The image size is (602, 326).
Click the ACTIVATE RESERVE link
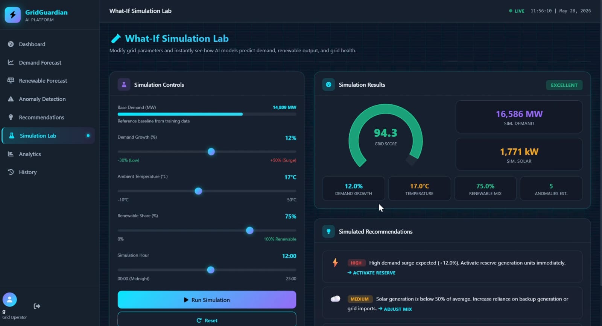(x=371, y=273)
